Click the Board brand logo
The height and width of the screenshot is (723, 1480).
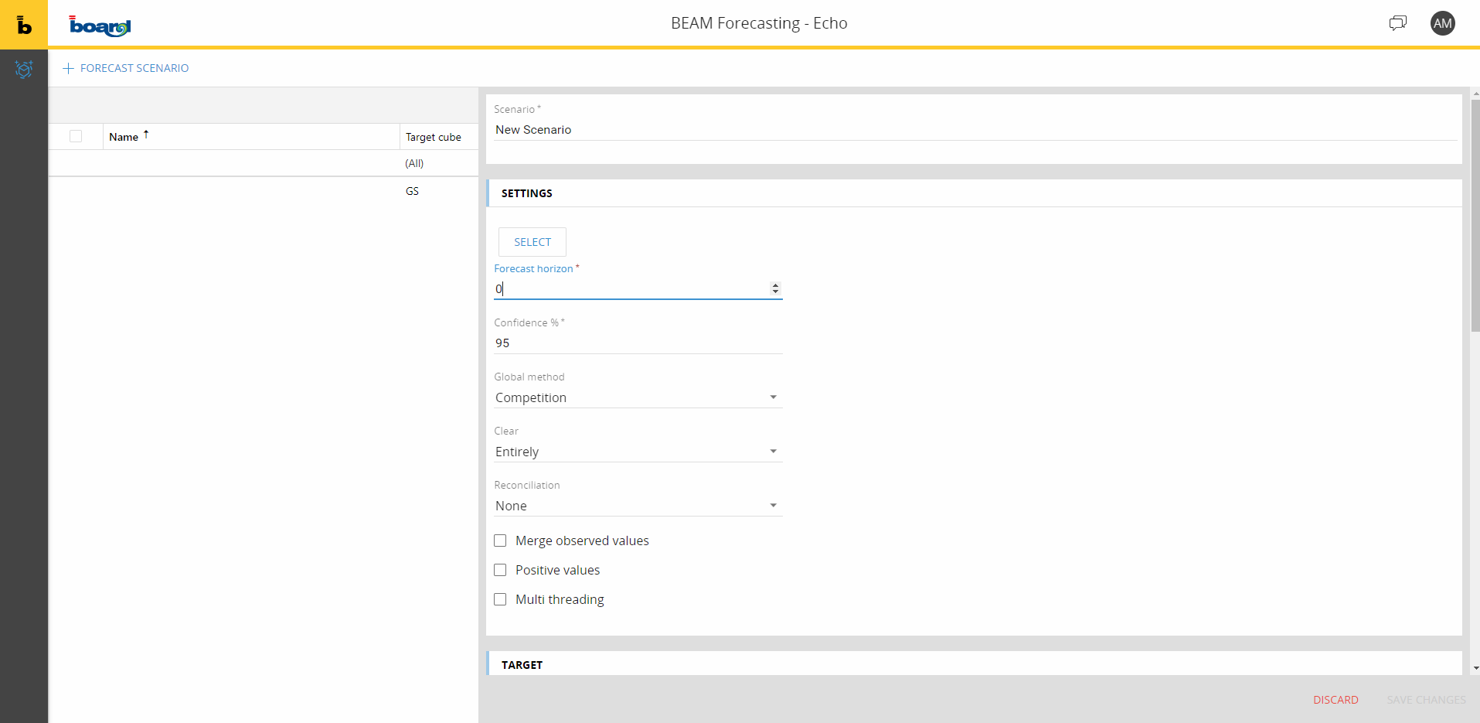pos(100,26)
